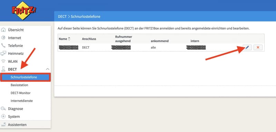This screenshot has height=132, width=276.
Task: Click the phone handset icon beside Telefonie
Action: point(3,46)
